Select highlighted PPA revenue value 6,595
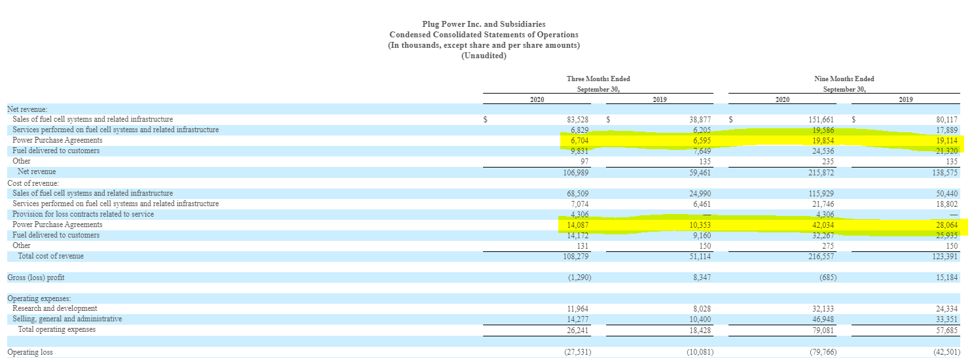 [702, 140]
